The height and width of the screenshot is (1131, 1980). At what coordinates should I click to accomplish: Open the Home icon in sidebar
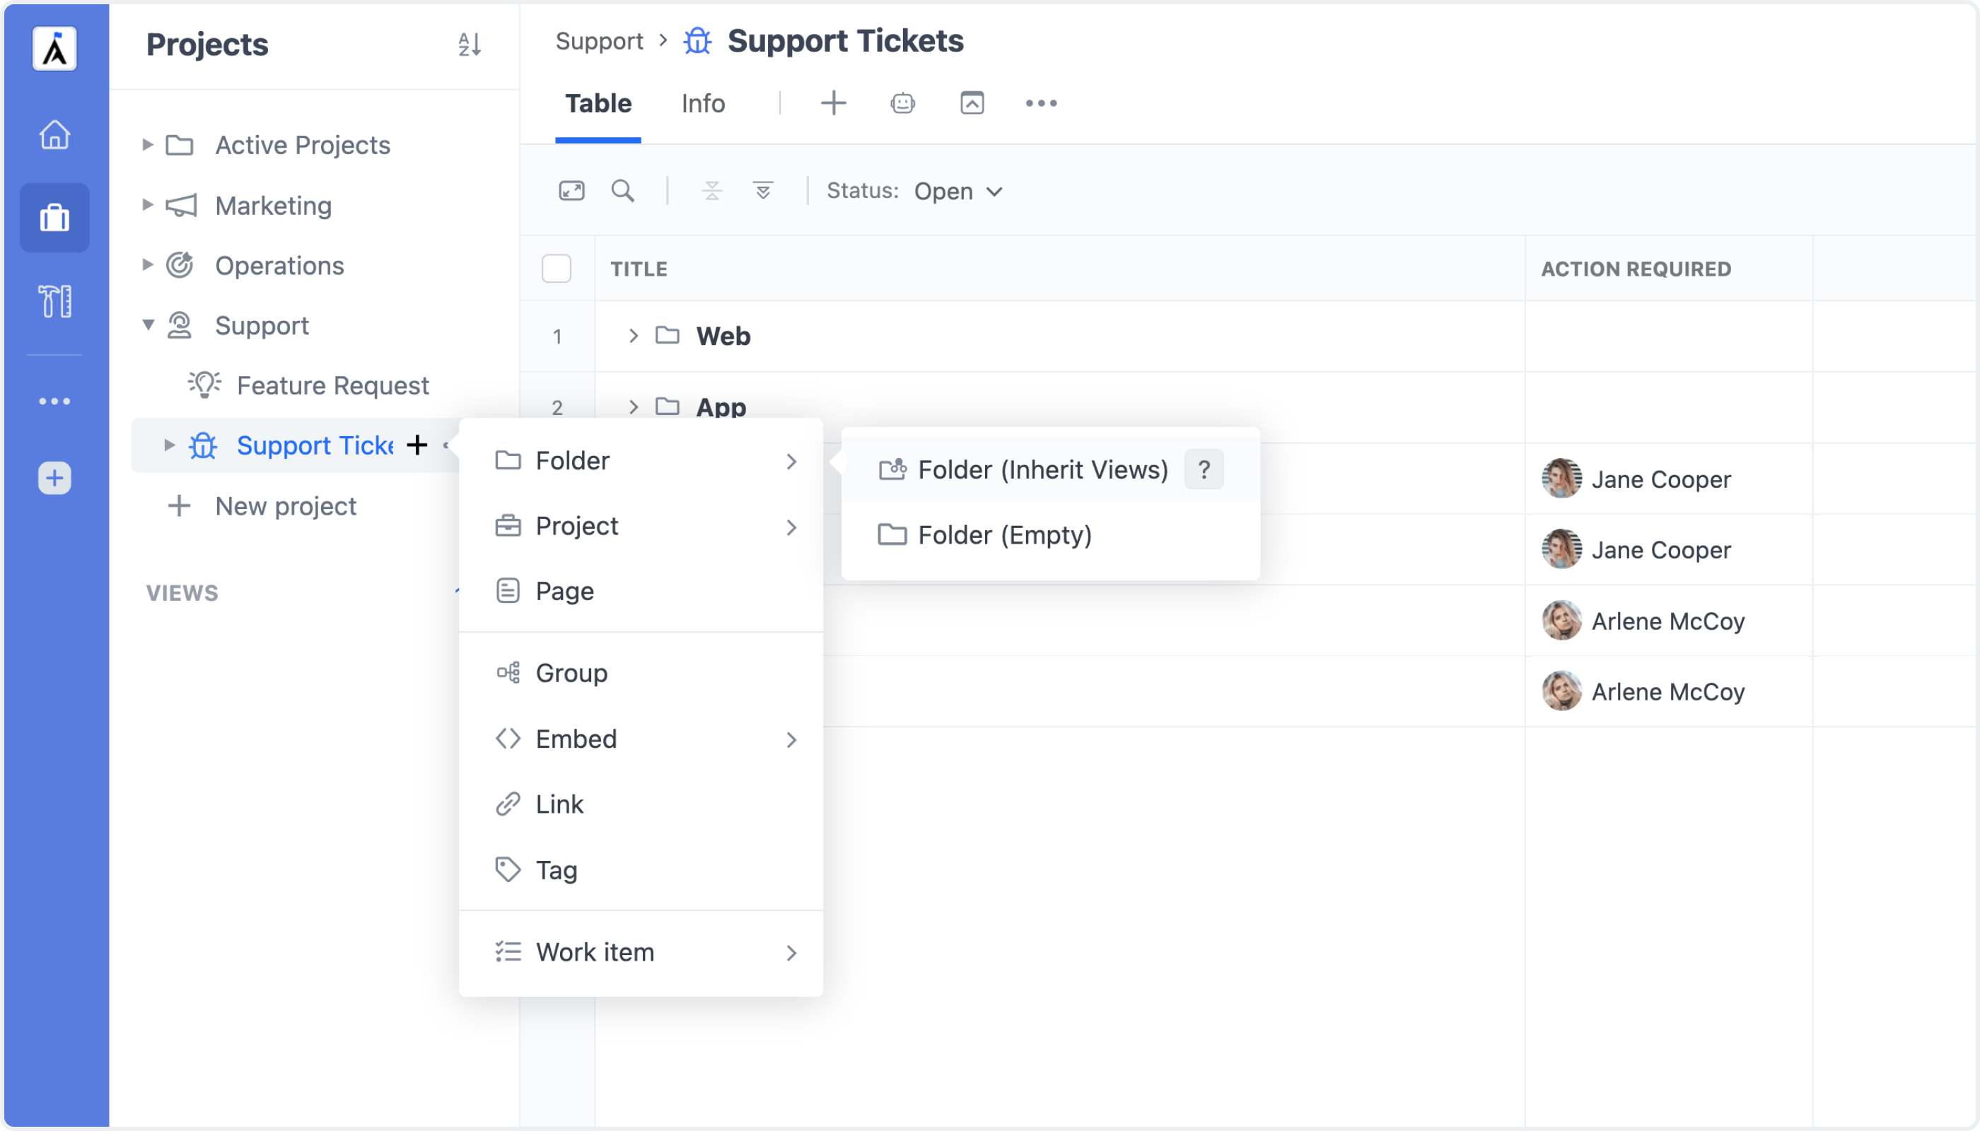[x=54, y=134]
